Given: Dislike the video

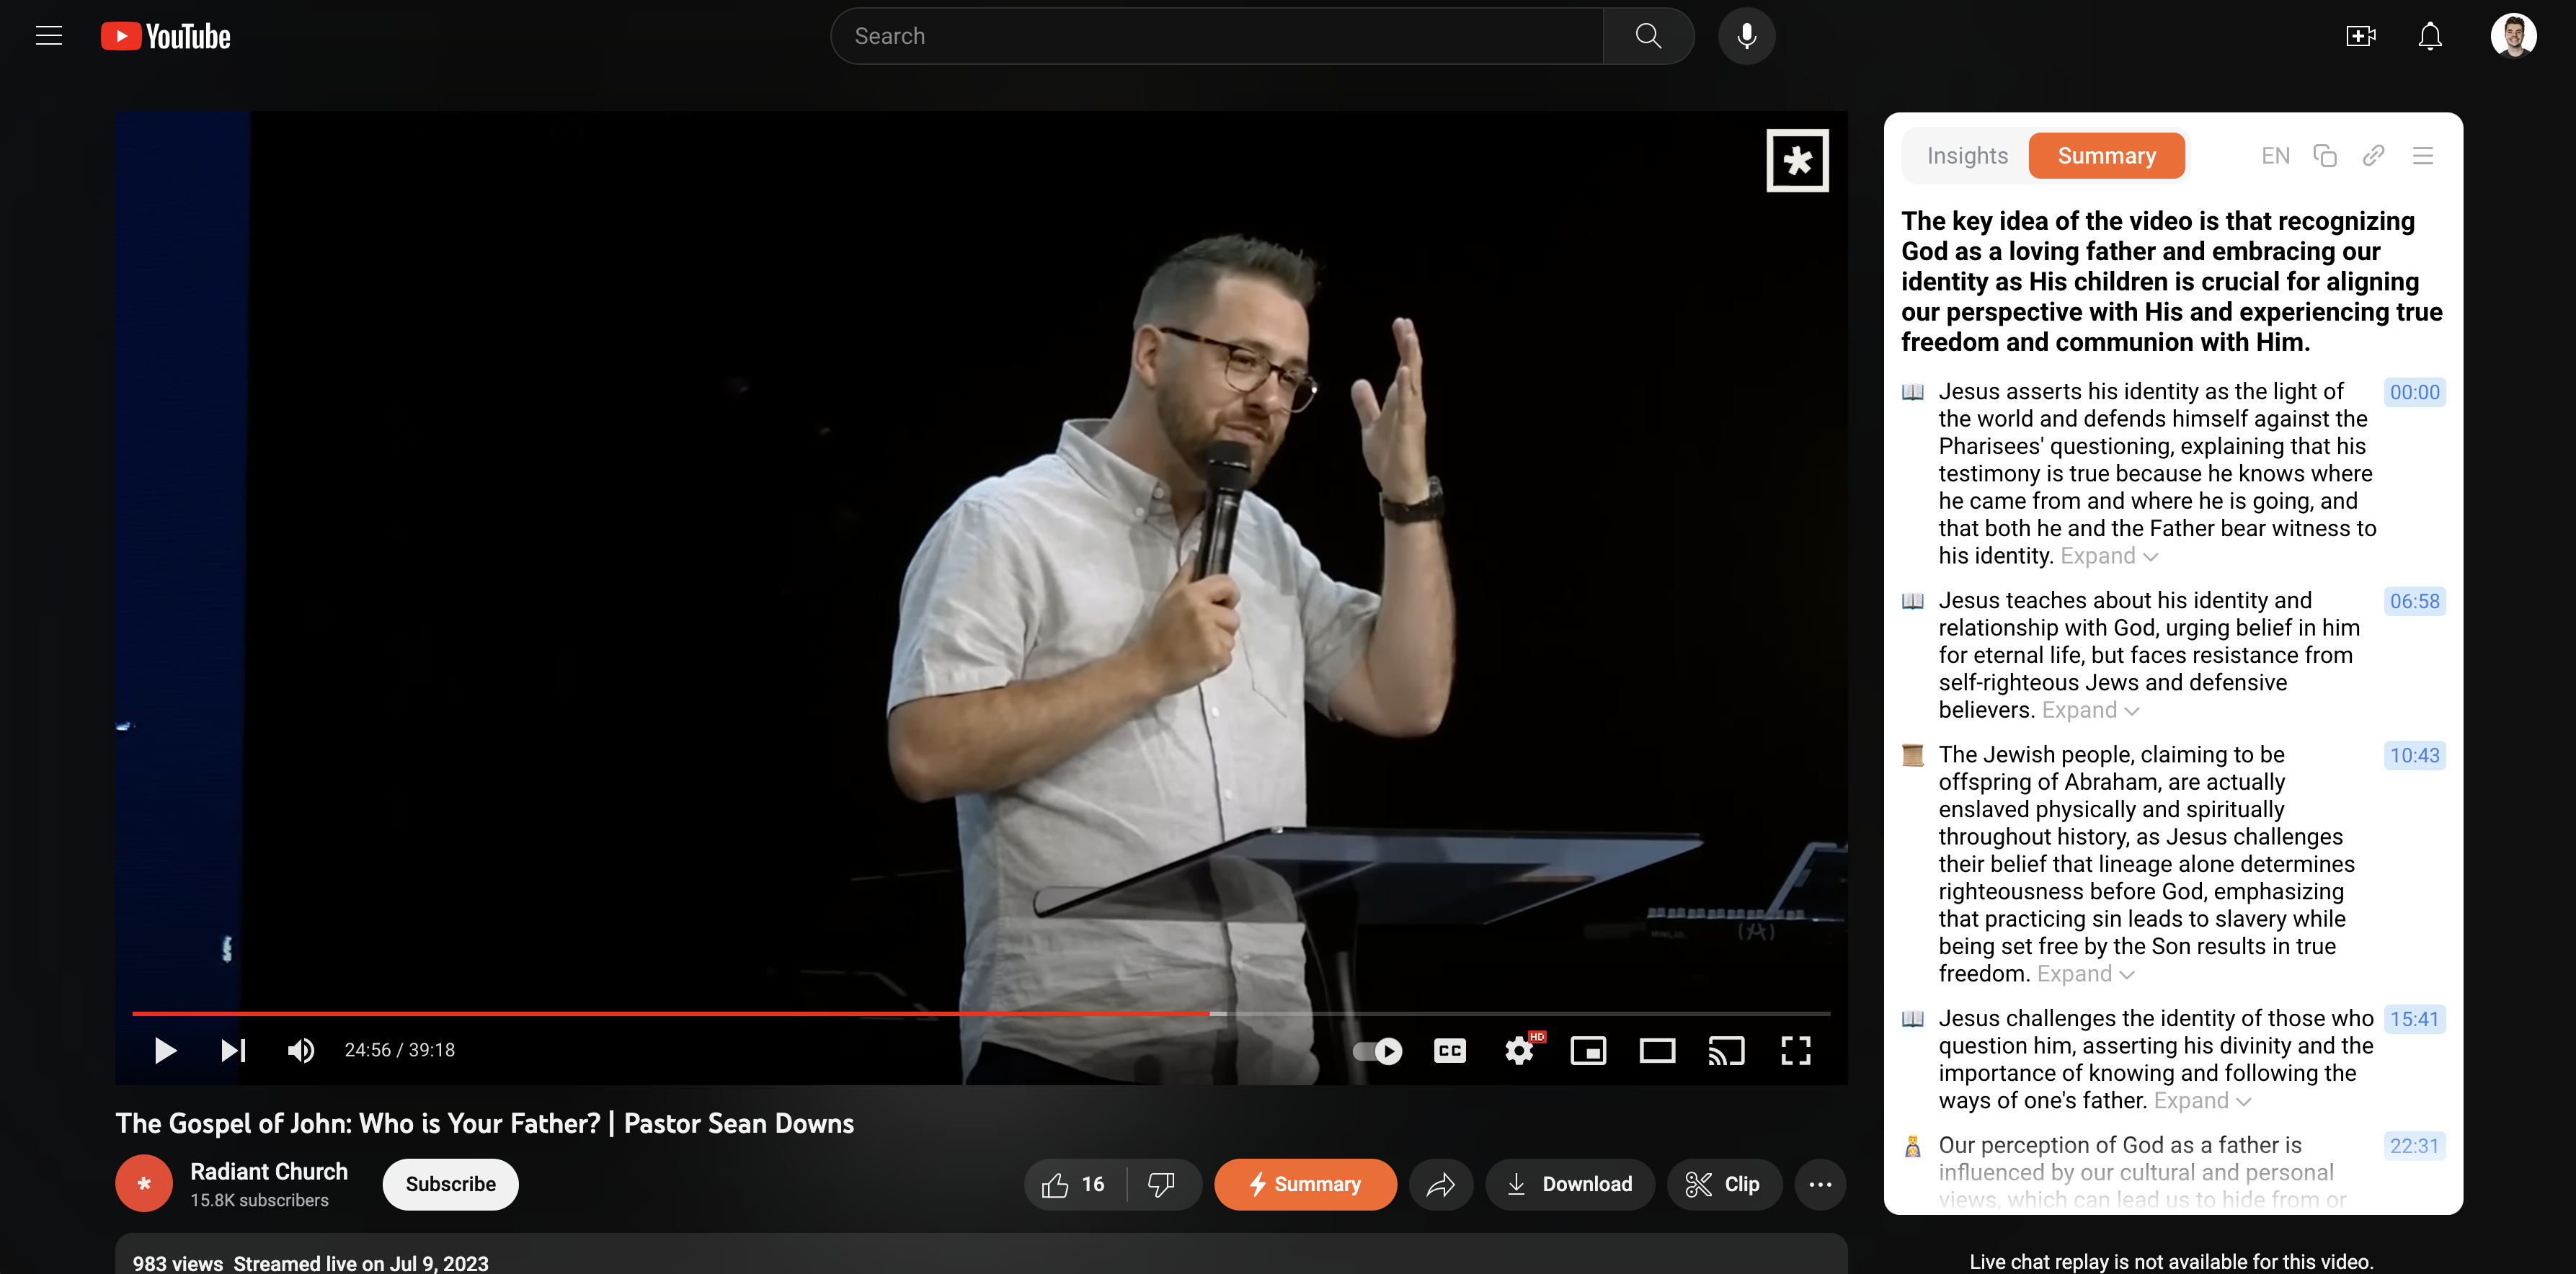Looking at the screenshot, I should point(1163,1184).
